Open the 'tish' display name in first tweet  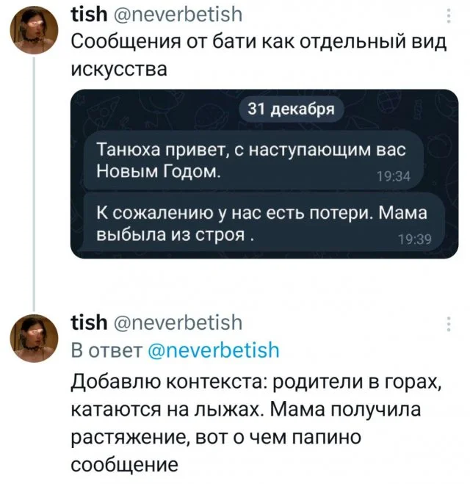tap(85, 14)
